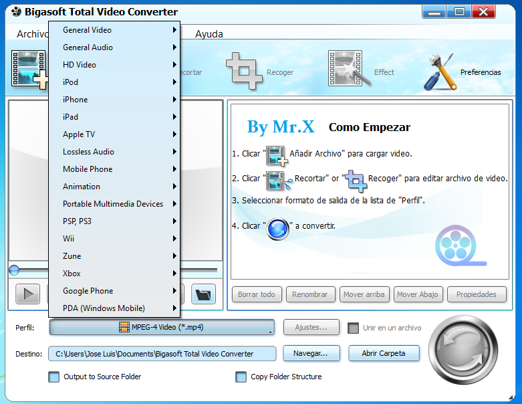Click blue convert icon in step 4
This screenshot has height=404, width=522.
point(277,229)
